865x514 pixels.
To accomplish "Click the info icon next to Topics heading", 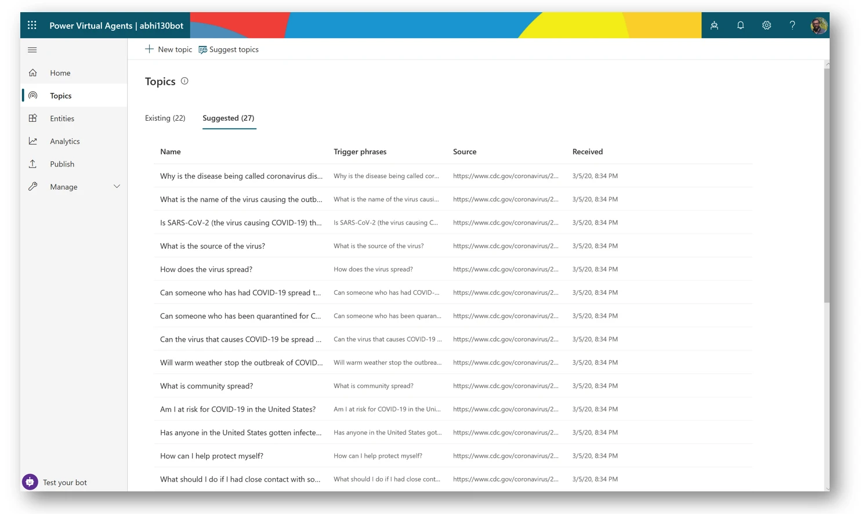I will click(184, 81).
